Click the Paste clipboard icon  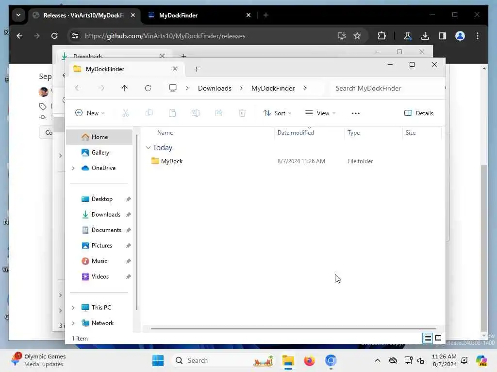coord(172,113)
